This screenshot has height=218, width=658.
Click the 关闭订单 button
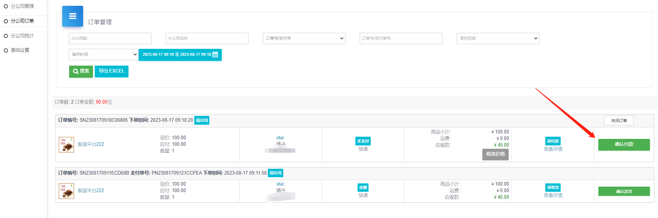[618, 121]
